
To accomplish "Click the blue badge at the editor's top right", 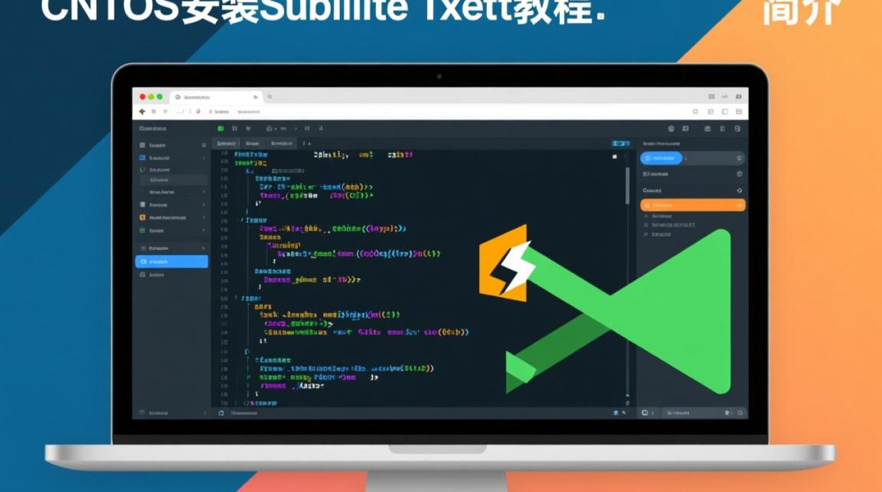I will pyautogui.click(x=620, y=143).
